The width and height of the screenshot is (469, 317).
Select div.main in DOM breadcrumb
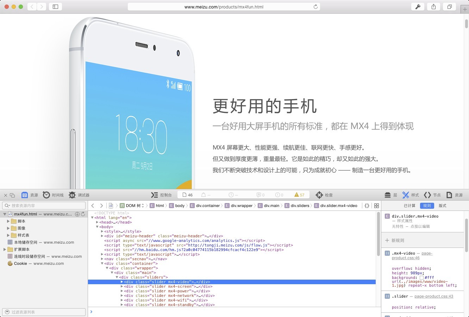click(x=269, y=206)
